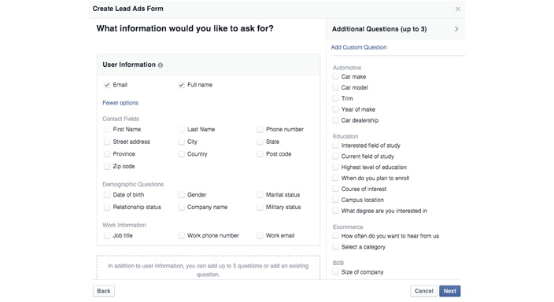Click the Work Information heading
This screenshot has height=302, width=554.
point(124,225)
